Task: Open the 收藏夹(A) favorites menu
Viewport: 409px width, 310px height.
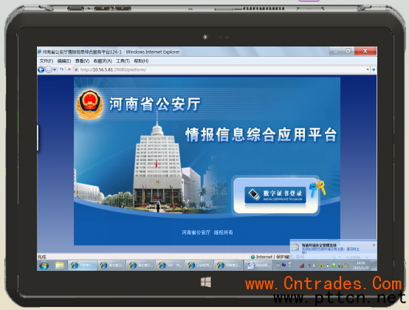Action: pos(103,61)
